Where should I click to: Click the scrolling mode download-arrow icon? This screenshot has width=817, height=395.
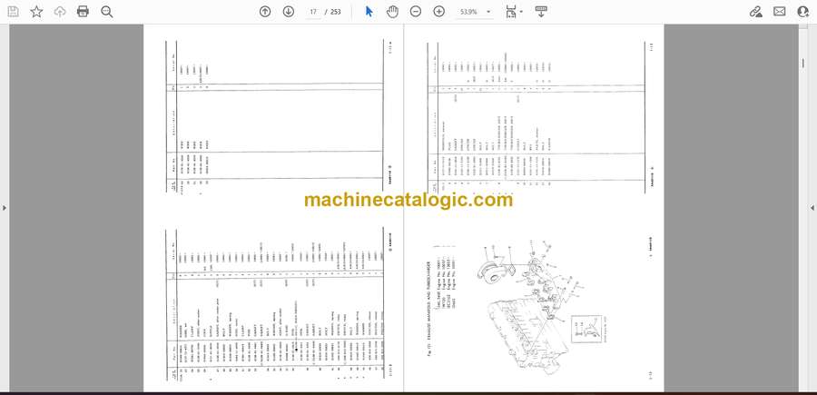pyautogui.click(x=541, y=12)
